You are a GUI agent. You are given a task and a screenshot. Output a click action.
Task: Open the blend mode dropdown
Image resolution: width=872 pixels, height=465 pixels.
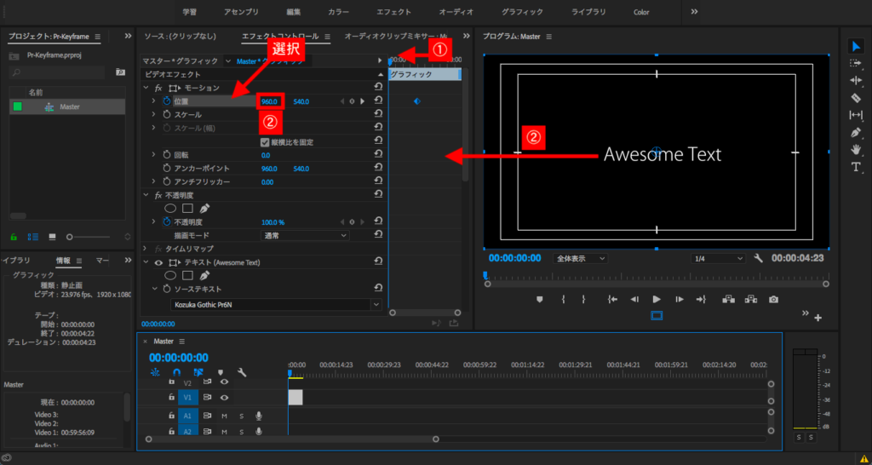[305, 235]
